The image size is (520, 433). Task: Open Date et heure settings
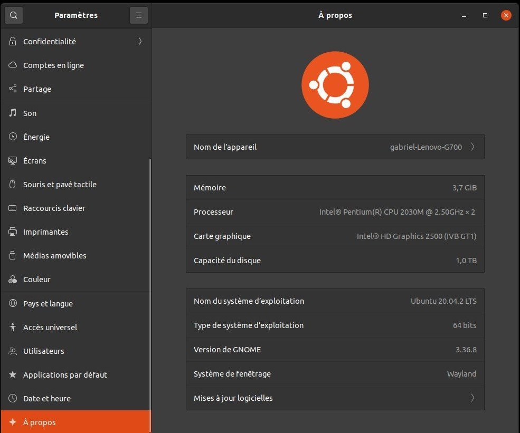[47, 398]
